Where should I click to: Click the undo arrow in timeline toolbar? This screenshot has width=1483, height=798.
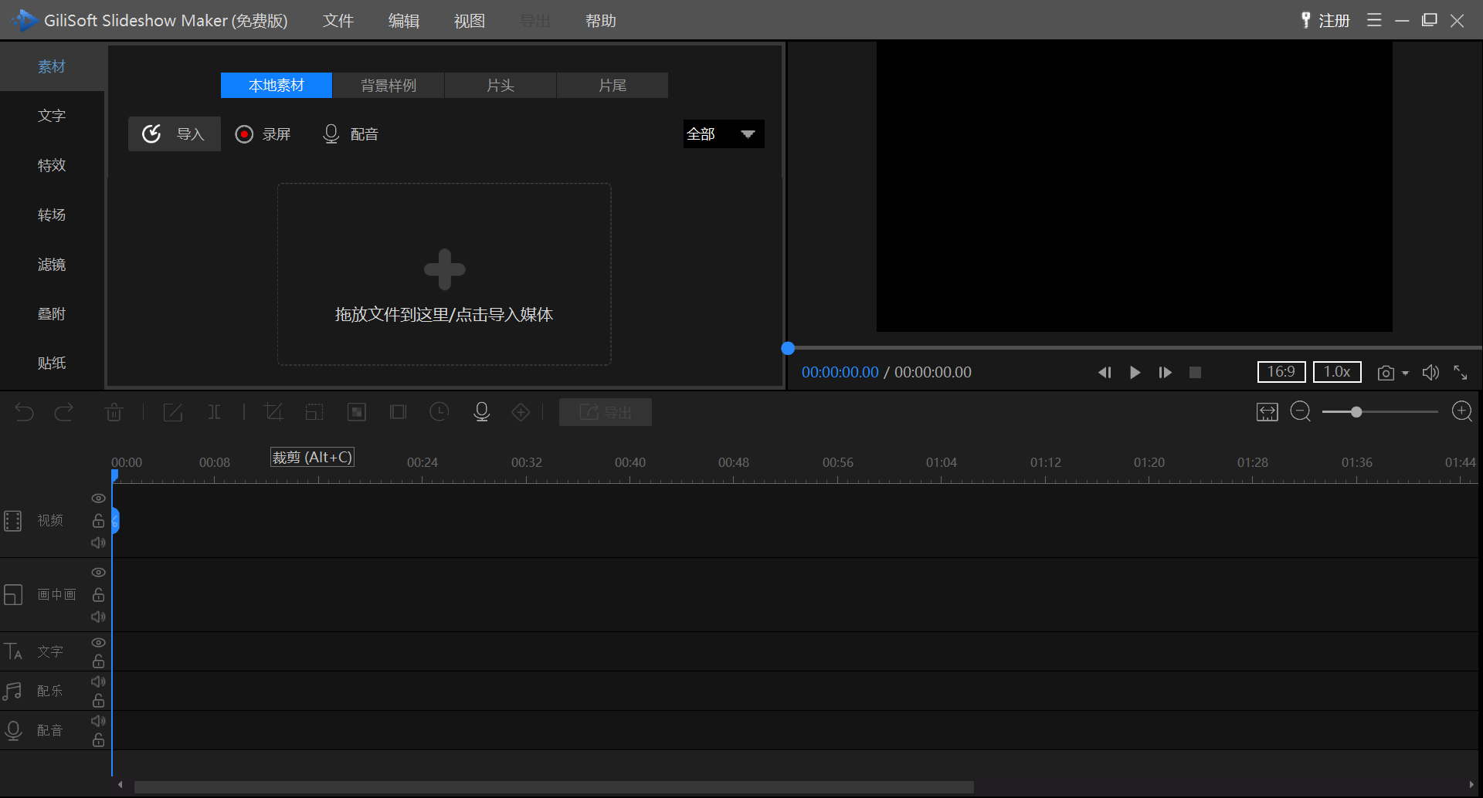pyautogui.click(x=24, y=412)
